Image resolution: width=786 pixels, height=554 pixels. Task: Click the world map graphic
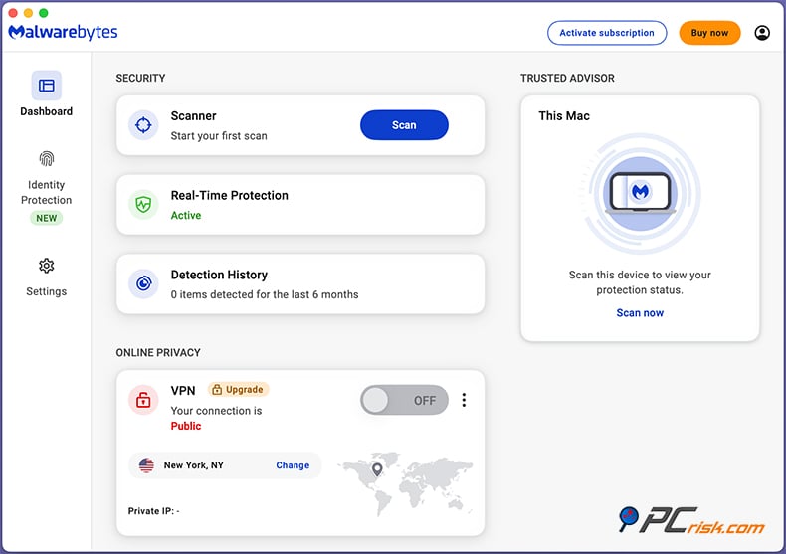tap(406, 482)
